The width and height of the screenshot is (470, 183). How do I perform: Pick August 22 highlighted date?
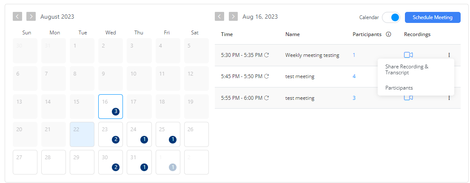[x=82, y=134]
